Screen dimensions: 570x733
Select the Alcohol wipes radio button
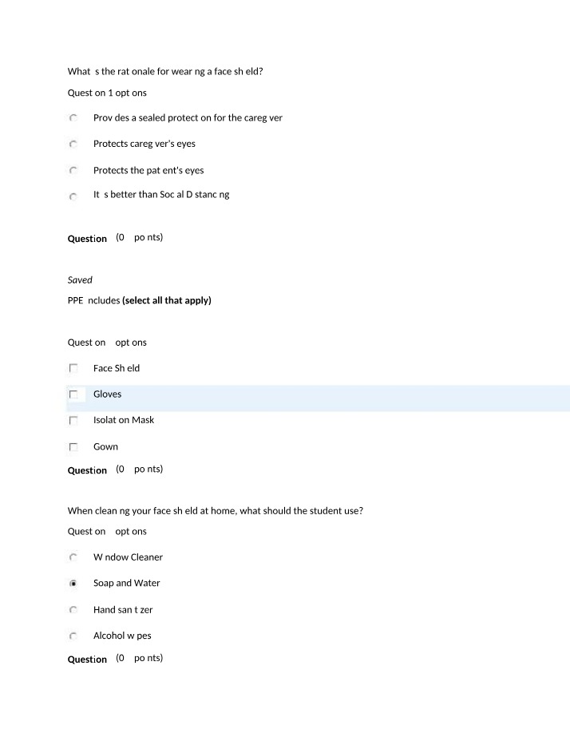pos(73,636)
